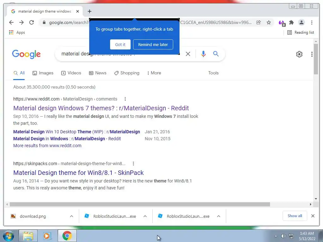Open the Apps bookmarks shortcut

click(x=17, y=32)
